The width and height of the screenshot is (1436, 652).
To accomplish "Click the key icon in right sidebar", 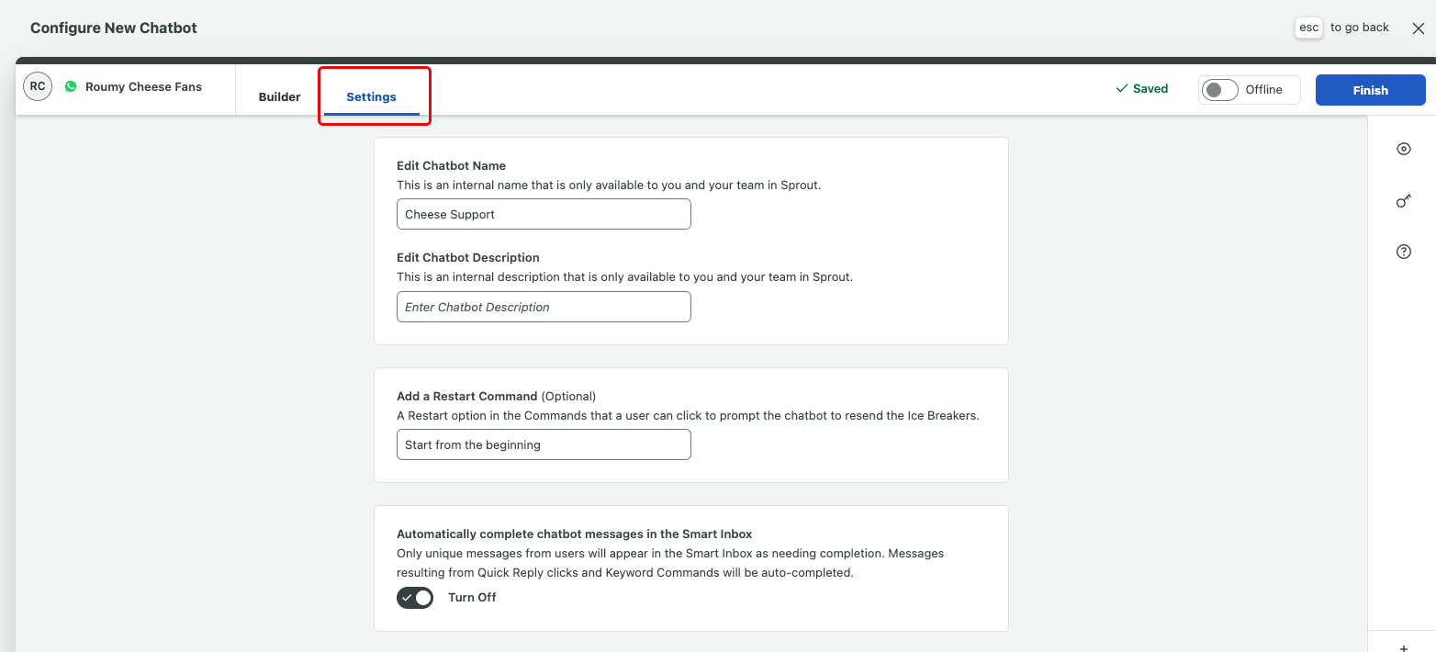I will coord(1403,200).
